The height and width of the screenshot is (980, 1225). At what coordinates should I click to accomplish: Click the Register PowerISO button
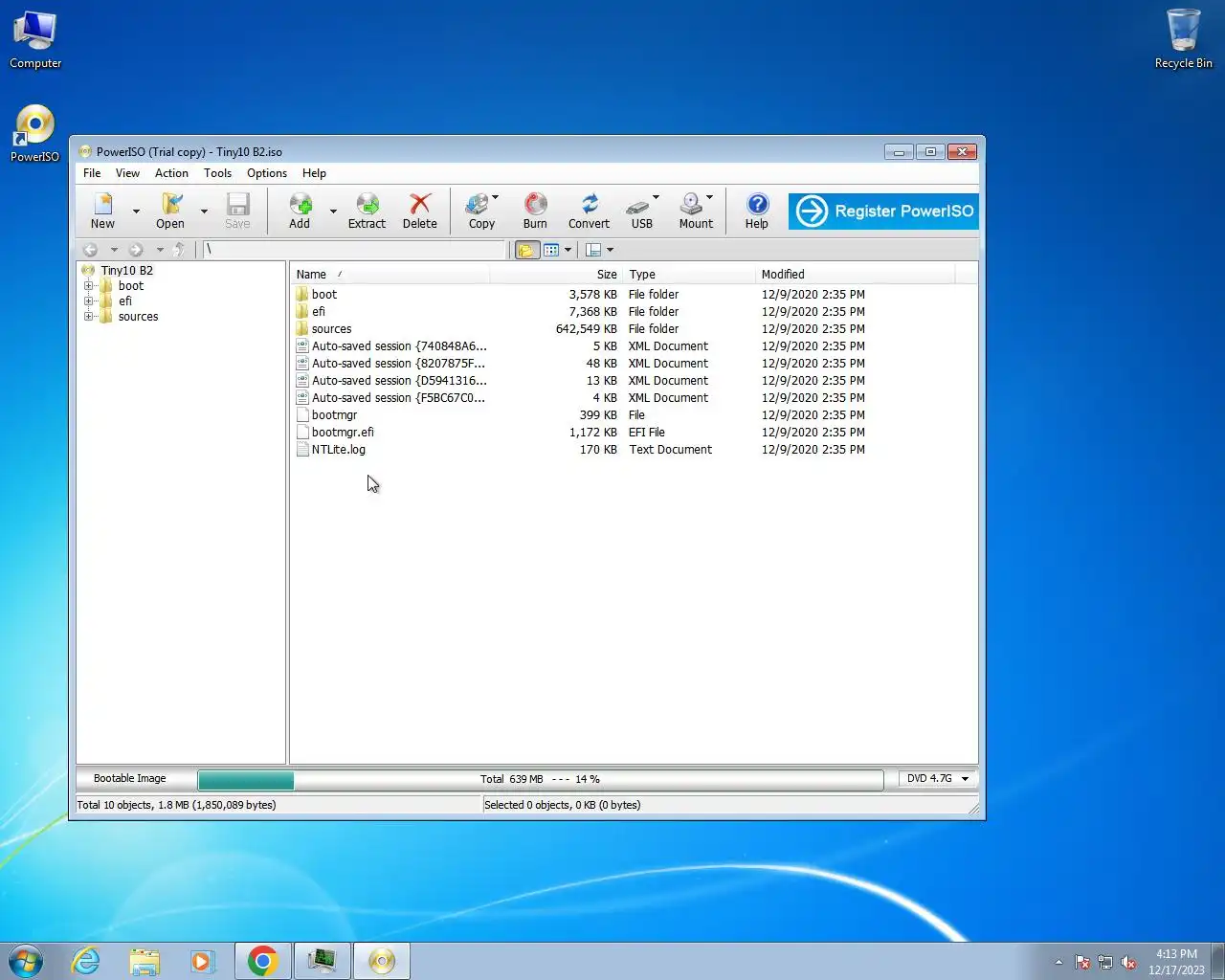coord(883,212)
